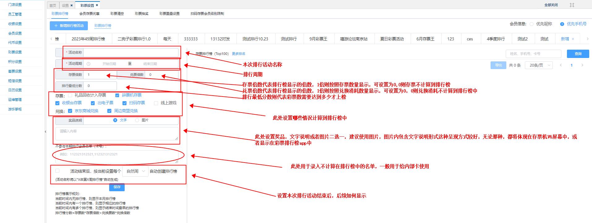Toggle 京东商城兑换 checkbox
The image size is (592, 223).
(70, 111)
